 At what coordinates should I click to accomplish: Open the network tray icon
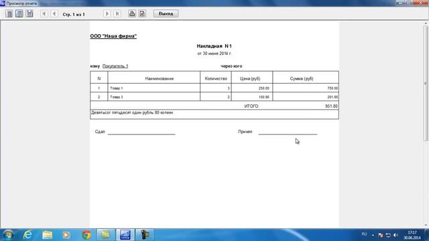coord(388,235)
